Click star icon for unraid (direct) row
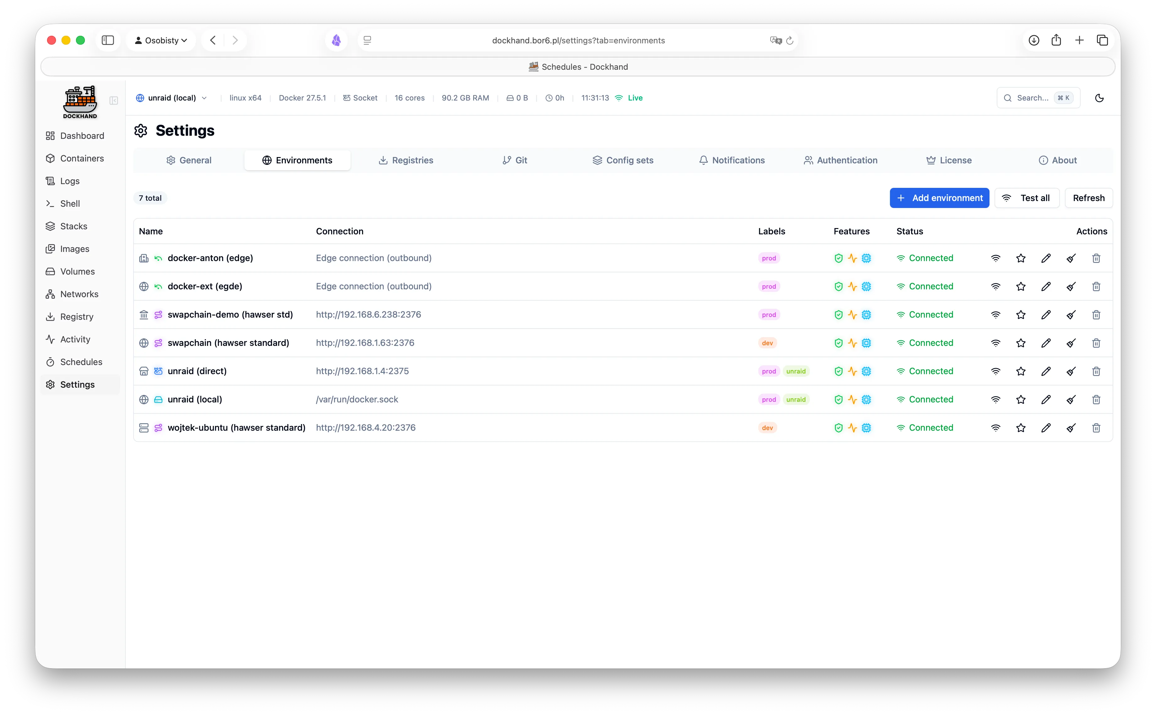1156x715 pixels. pos(1021,371)
